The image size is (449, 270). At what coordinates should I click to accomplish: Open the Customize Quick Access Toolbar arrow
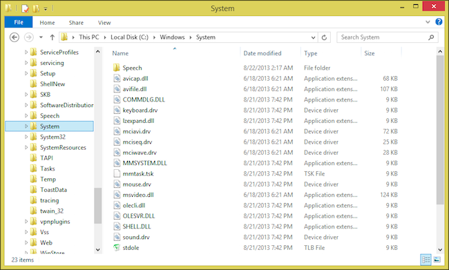tap(45, 9)
